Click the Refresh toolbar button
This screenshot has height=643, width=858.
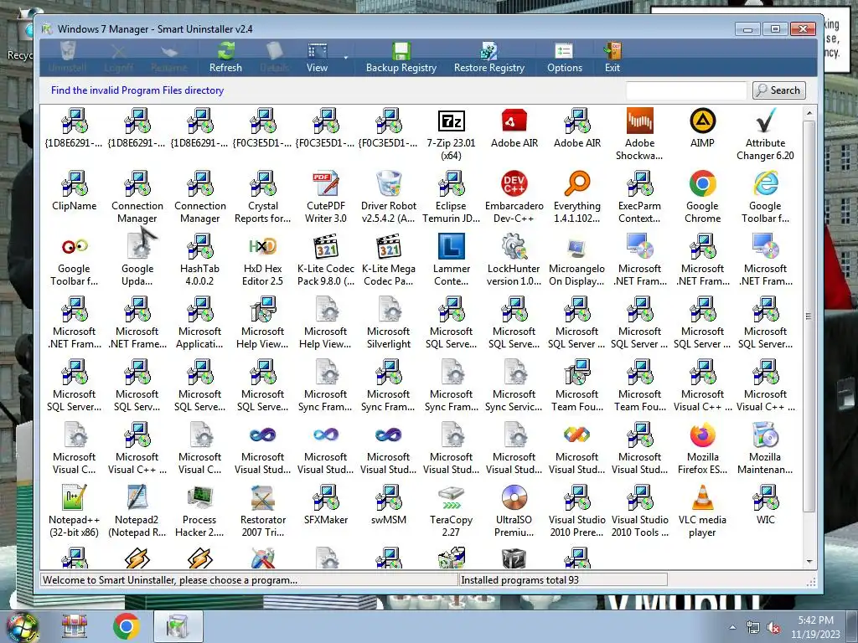click(225, 58)
